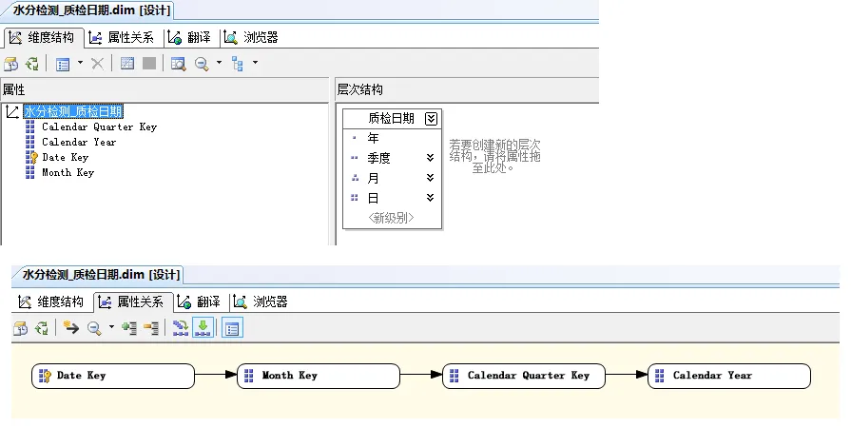Open zoom dropdown in Attribute Relationships toolbar

tap(112, 327)
